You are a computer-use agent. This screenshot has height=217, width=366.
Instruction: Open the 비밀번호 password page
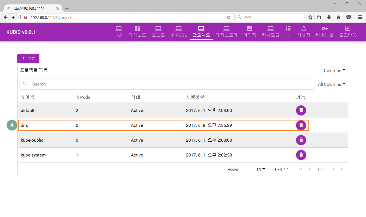click(x=325, y=32)
